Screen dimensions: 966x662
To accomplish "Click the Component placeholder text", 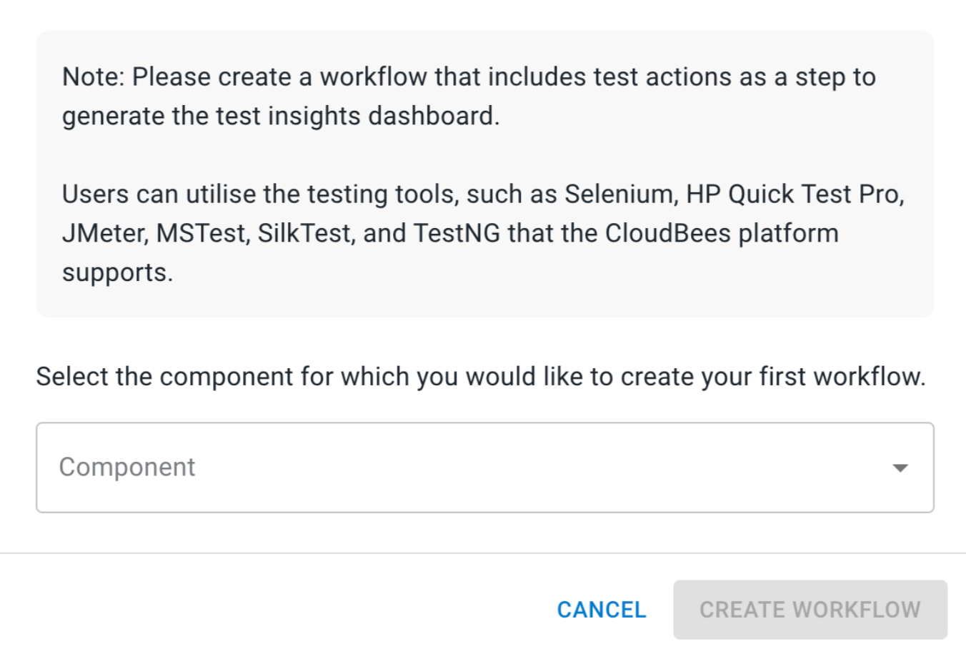I will (127, 466).
